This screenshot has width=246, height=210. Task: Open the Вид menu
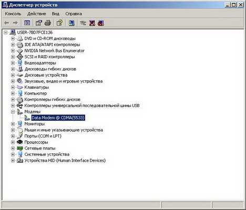pos(56,14)
